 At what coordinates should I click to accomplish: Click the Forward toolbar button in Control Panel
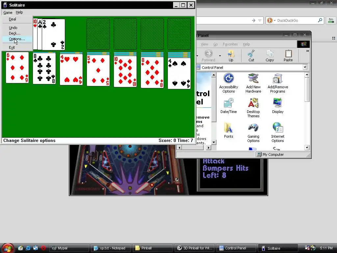coord(208,56)
